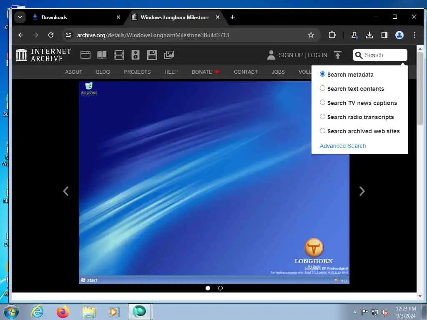Show first carousel image dot
Screen dimensions: 427x320
click(x=208, y=288)
